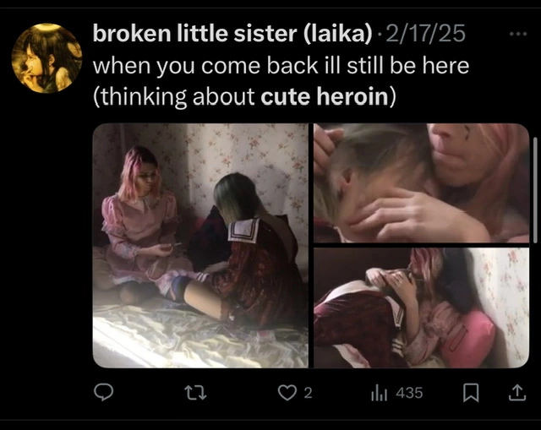Screen dimensions: 541x430
Task: Click the bold 'cute heroin' text
Action: (x=325, y=96)
